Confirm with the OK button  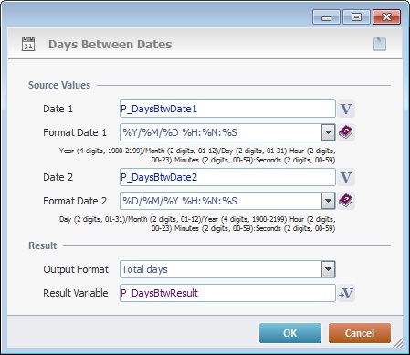click(x=290, y=333)
